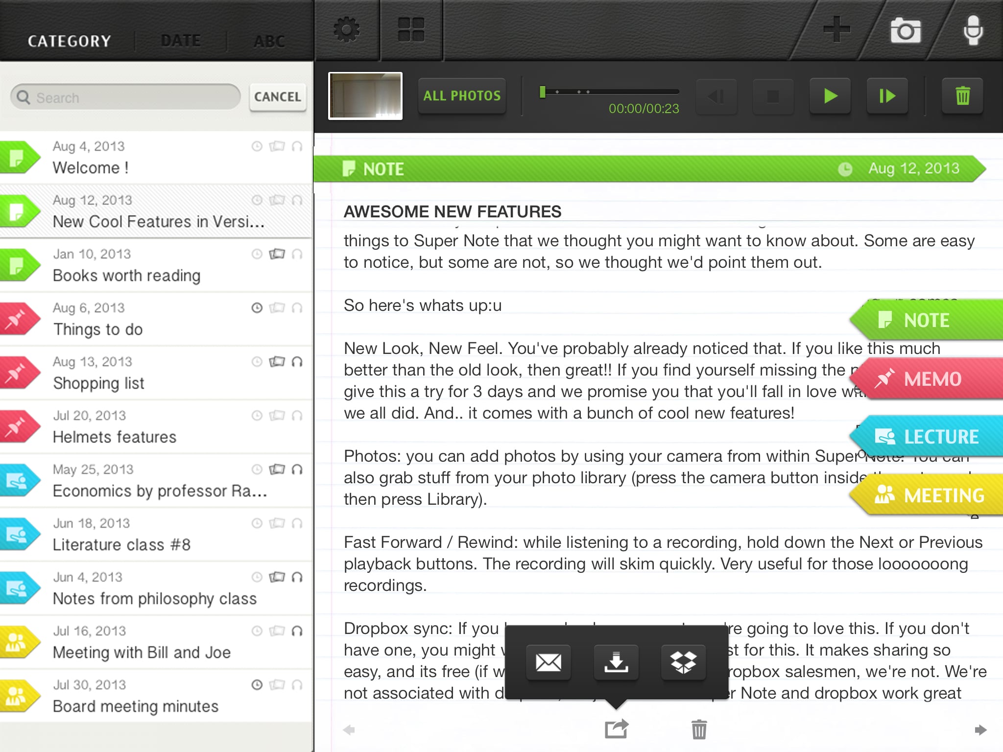Select the CATEGORY sort tab
1003x752 pixels.
click(70, 40)
